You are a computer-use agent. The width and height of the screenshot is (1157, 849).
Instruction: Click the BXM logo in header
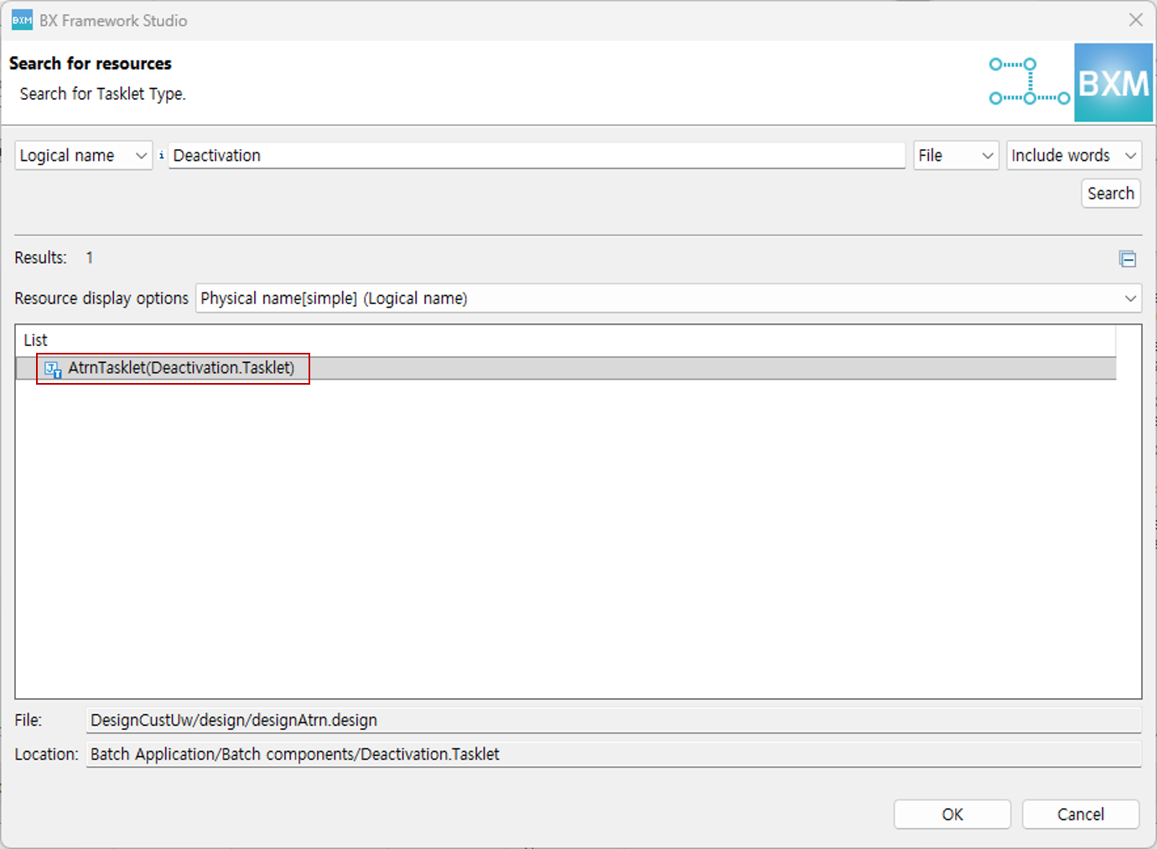[1113, 83]
